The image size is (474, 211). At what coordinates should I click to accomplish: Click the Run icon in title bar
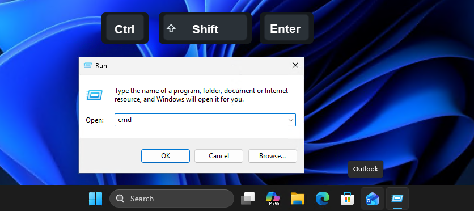pos(88,65)
